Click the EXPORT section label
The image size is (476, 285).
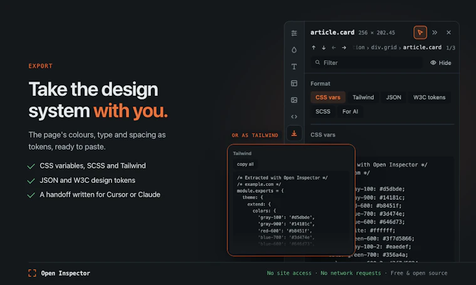click(40, 66)
